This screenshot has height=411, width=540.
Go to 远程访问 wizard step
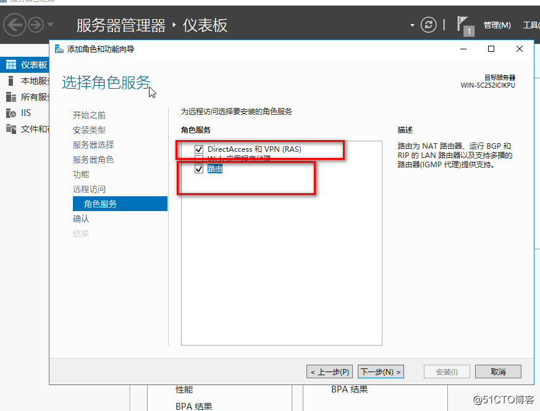[x=89, y=189]
